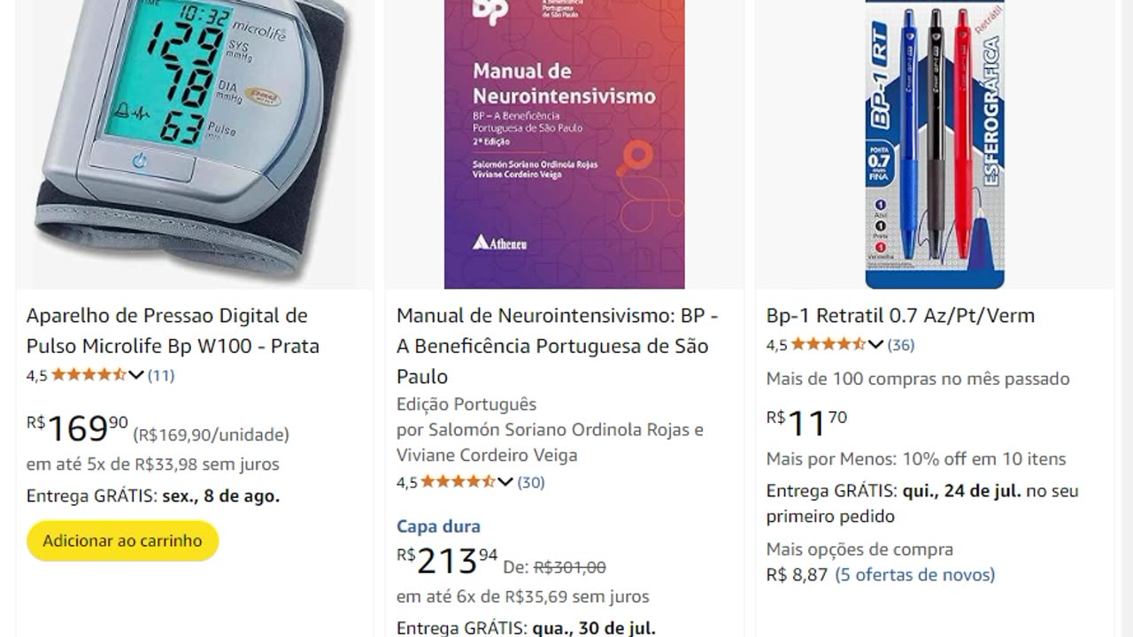This screenshot has width=1133, height=637.
Task: Open the Bp-1 Retratil 0.7 product title
Action: (900, 316)
